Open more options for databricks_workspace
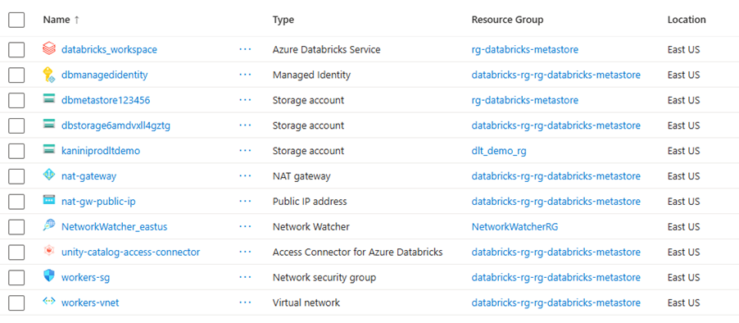The width and height of the screenshot is (739, 323). tap(245, 49)
